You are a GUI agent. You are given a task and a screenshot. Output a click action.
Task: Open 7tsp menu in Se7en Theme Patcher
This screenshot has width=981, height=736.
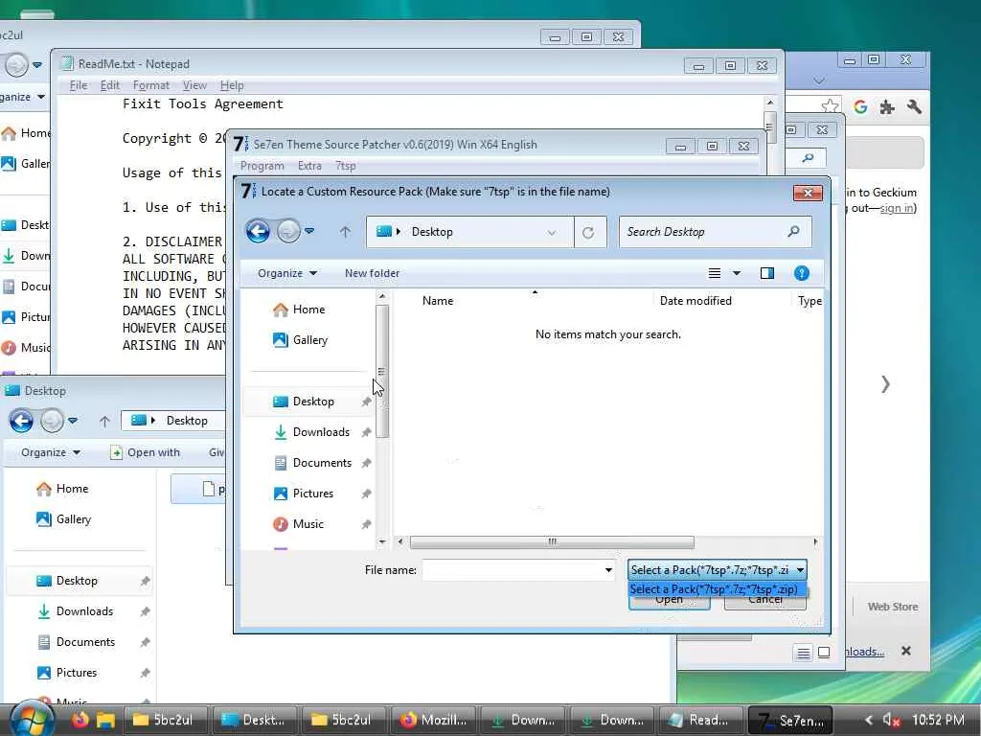(345, 166)
